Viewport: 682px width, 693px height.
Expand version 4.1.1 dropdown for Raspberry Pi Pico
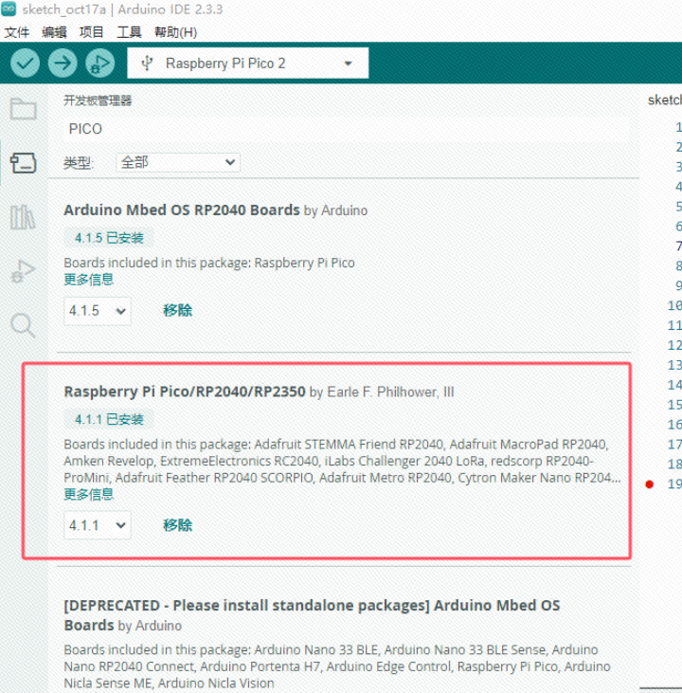coord(98,525)
